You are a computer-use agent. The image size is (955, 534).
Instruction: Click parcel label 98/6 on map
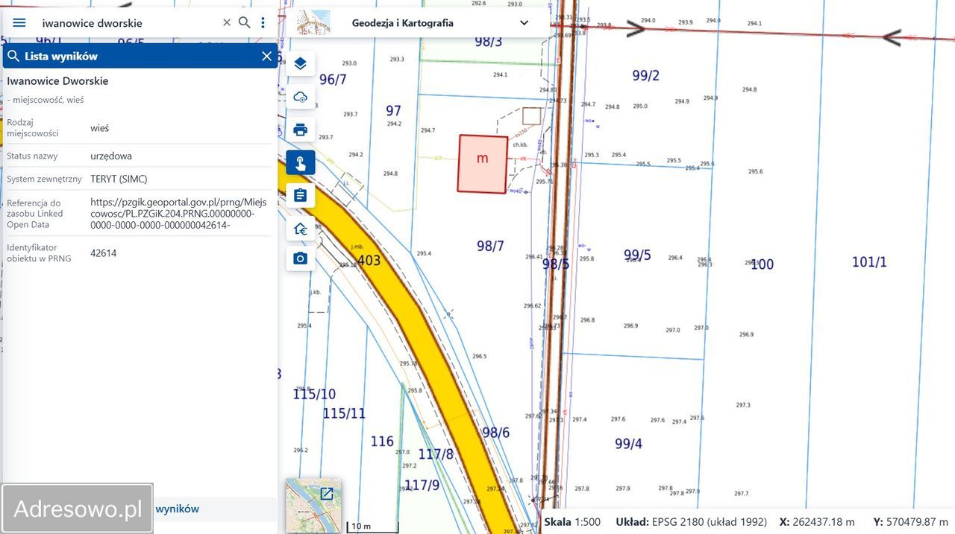point(495,433)
